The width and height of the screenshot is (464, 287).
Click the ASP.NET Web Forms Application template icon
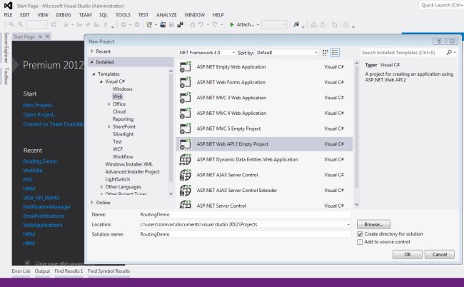pyautogui.click(x=186, y=82)
